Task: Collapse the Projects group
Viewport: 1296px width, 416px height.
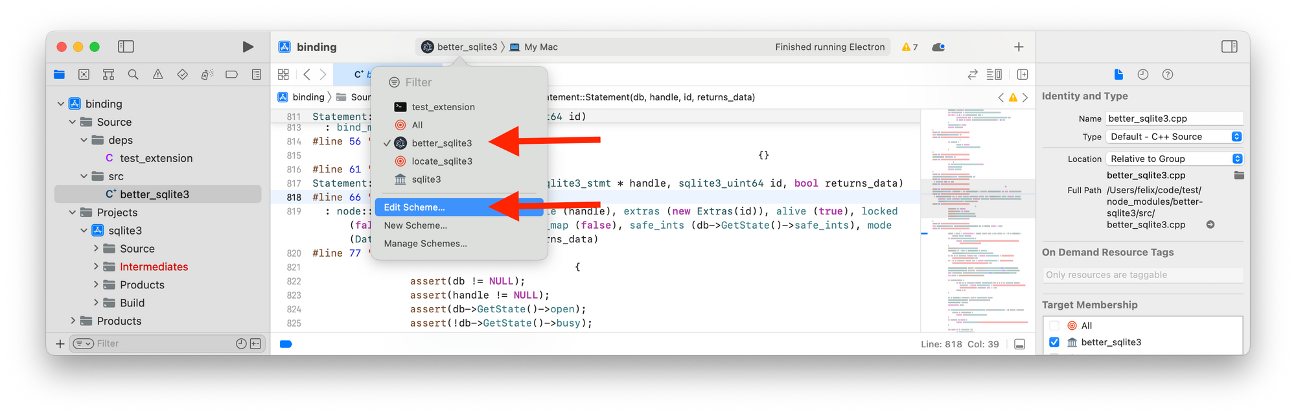Action: click(73, 213)
